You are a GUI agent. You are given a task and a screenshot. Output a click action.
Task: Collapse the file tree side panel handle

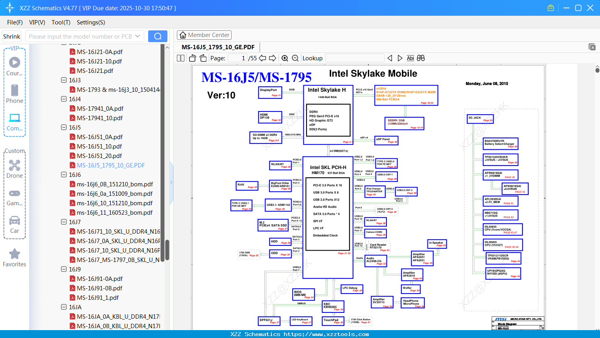point(171,182)
